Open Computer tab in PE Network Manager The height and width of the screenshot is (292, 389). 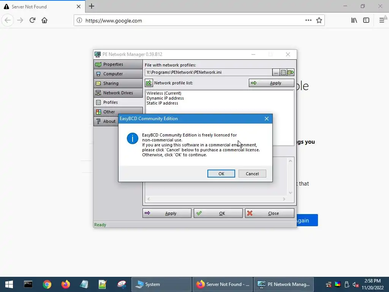click(118, 74)
